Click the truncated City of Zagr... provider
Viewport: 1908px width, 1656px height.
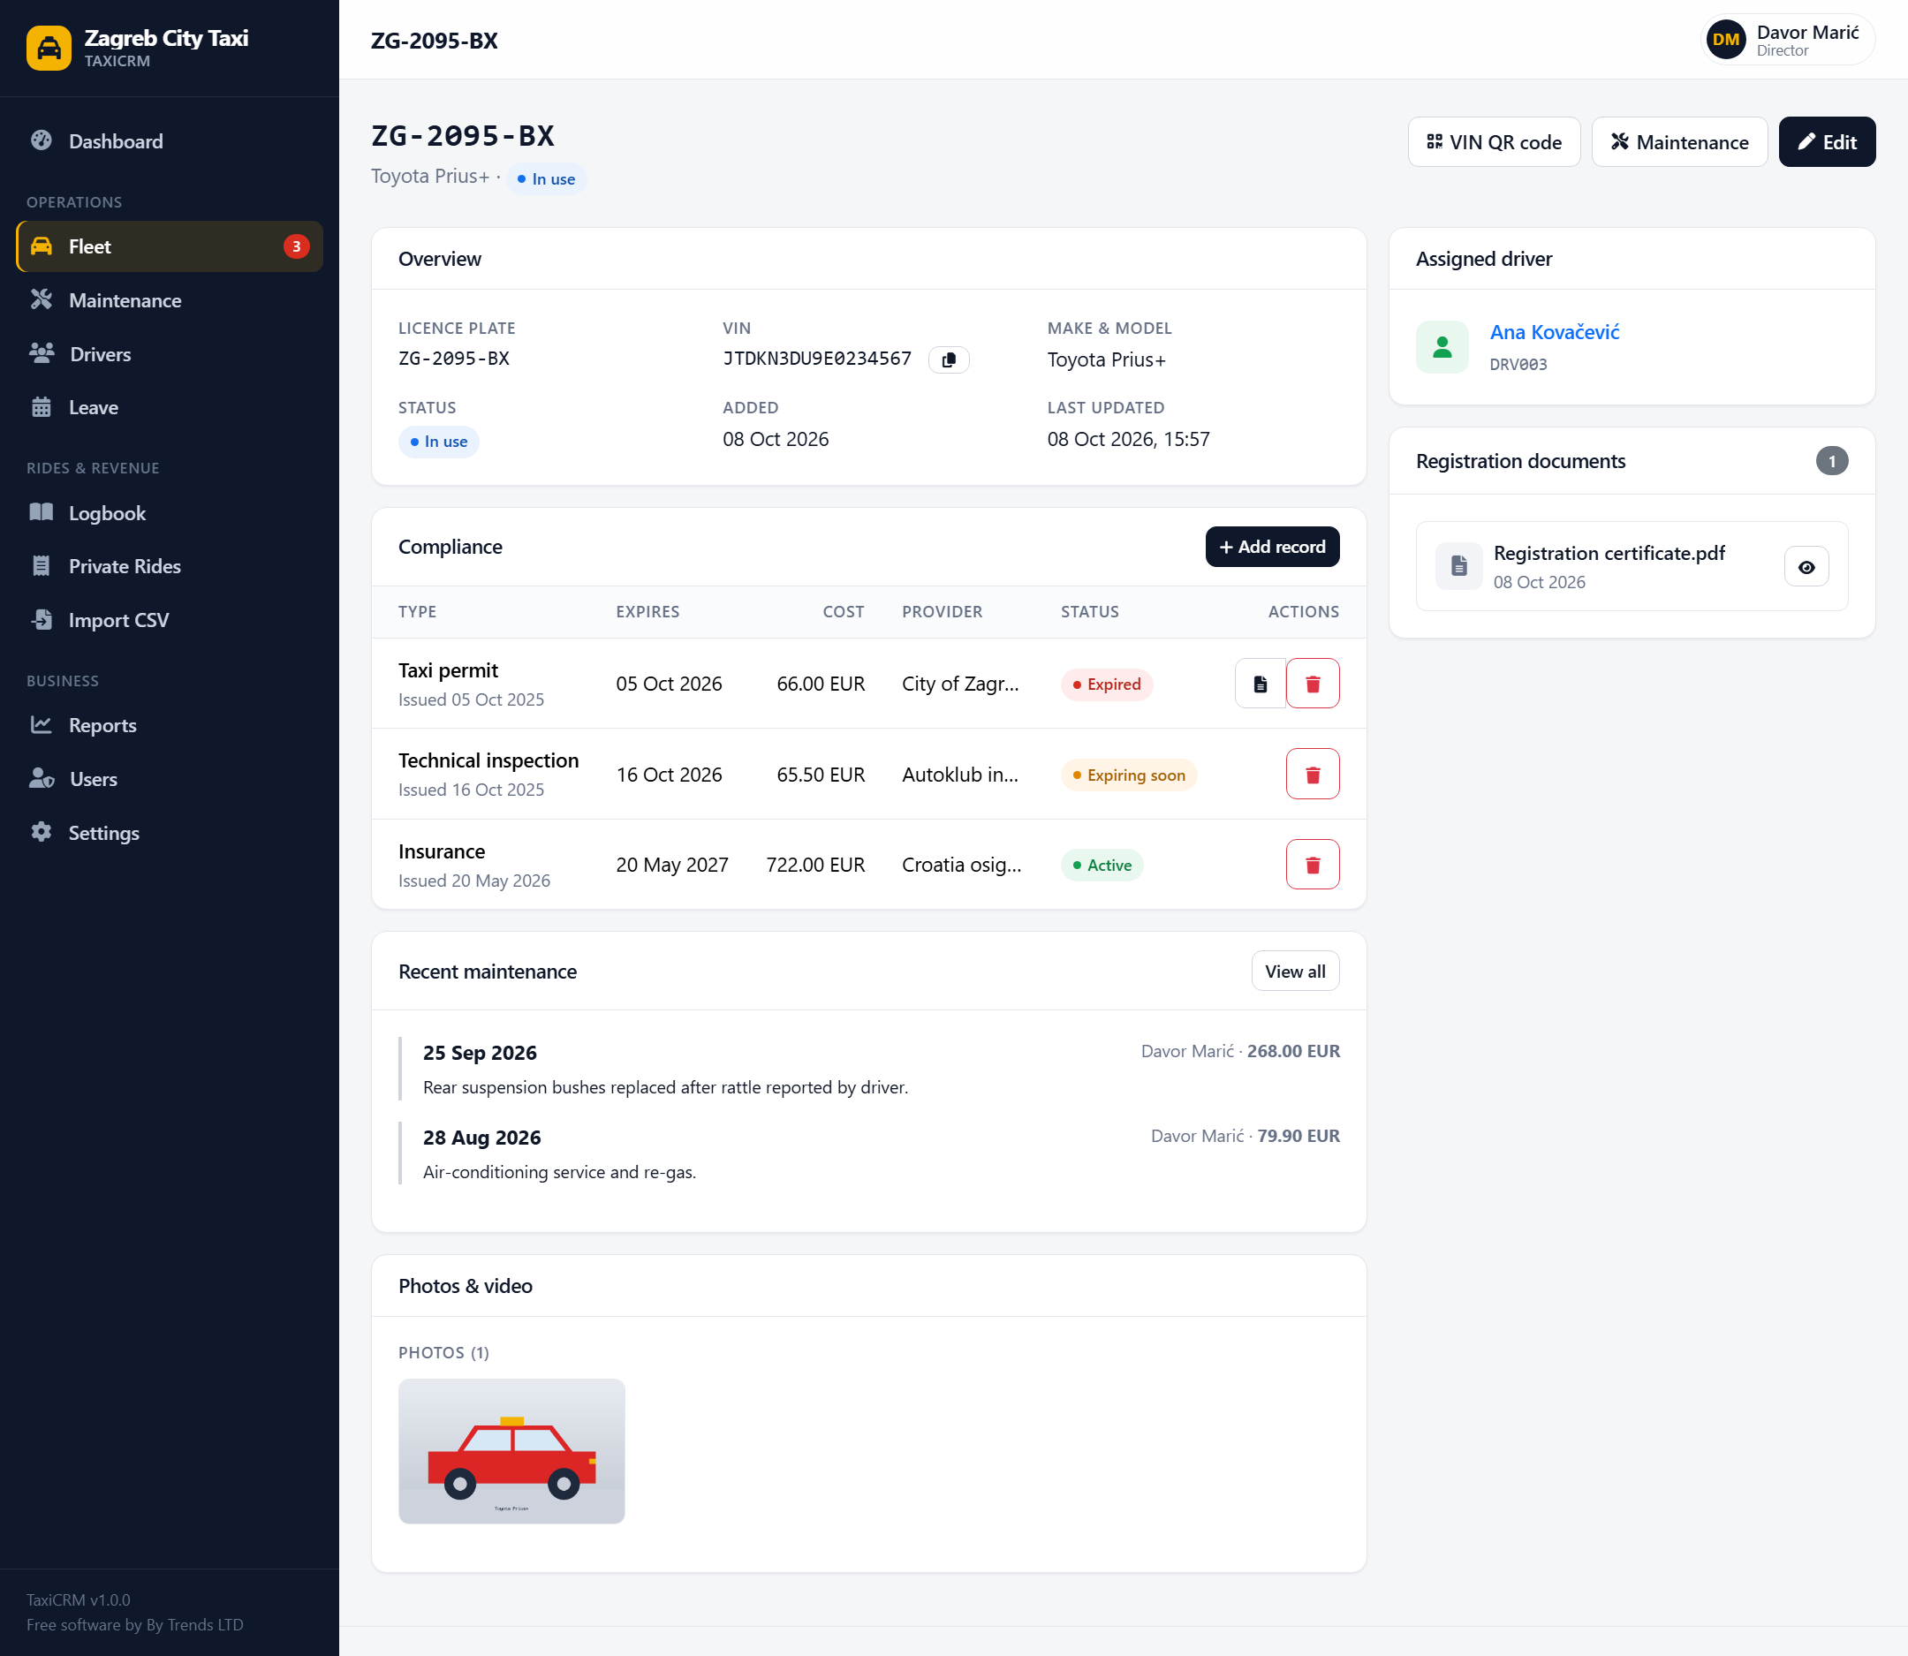tap(960, 684)
